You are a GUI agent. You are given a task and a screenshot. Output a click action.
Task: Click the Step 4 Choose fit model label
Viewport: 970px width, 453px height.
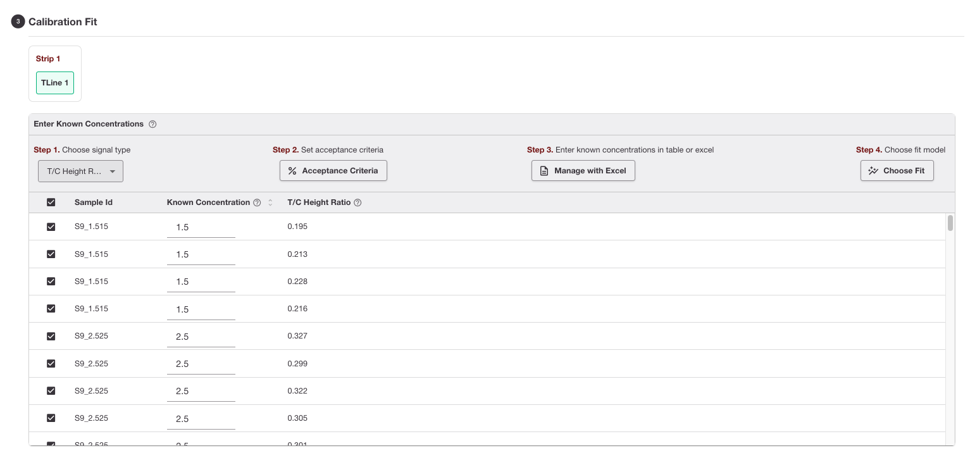click(x=900, y=150)
